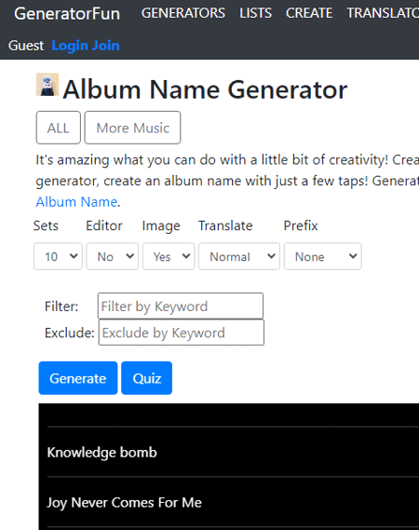Open the TRANSLATORS menu item

coord(383,13)
